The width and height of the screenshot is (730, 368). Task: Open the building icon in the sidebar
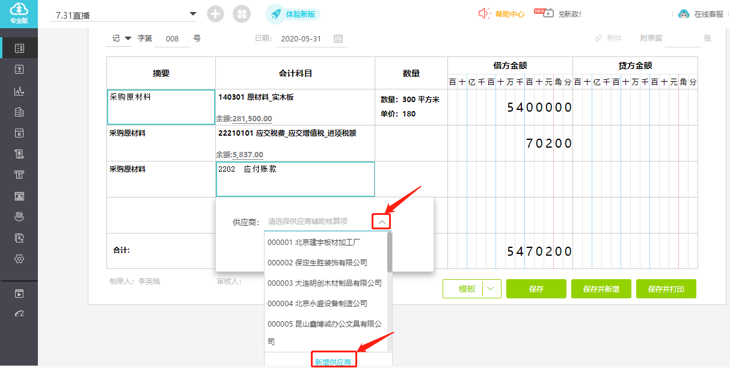pos(19,112)
